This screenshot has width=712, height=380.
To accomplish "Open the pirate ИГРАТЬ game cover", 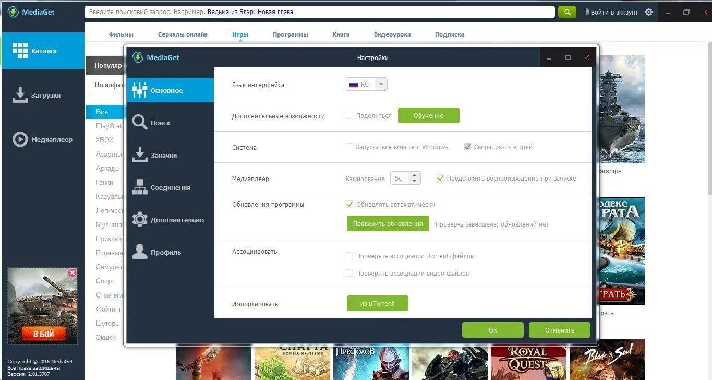I will [622, 251].
